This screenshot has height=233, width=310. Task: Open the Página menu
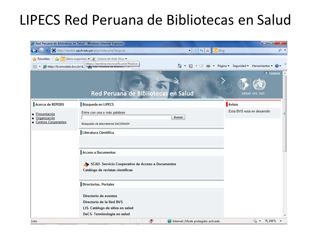click(223, 66)
